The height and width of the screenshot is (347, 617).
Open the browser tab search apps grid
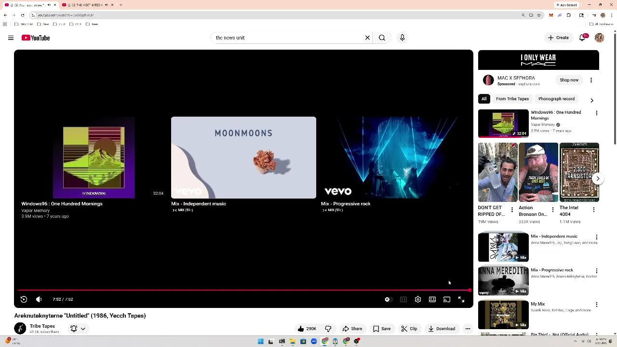pyautogui.click(x=5, y=24)
